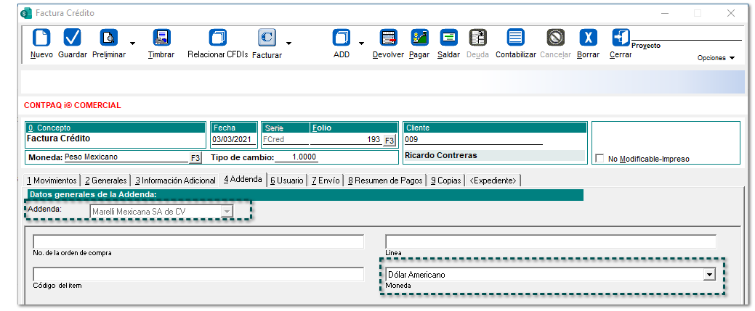Click the Código del ítem field
The height and width of the screenshot is (311, 755).
pos(198,275)
